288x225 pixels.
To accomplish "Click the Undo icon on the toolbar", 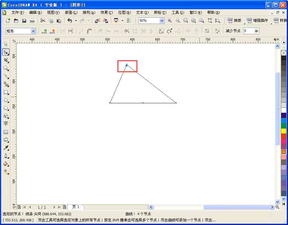I will (x=70, y=21).
